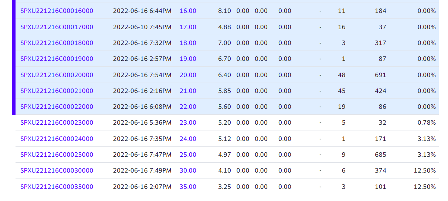The image size is (448, 201).
Task: Click open interest value 101
Action: coord(380,187)
